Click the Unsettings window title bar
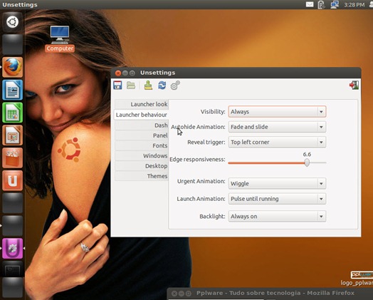The height and width of the screenshot is (300, 373). [x=236, y=73]
